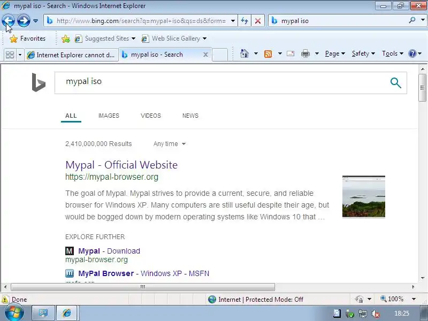The image size is (428, 321).
Task: Open the tab list dropdown arrow
Action: pyautogui.click(x=20, y=55)
